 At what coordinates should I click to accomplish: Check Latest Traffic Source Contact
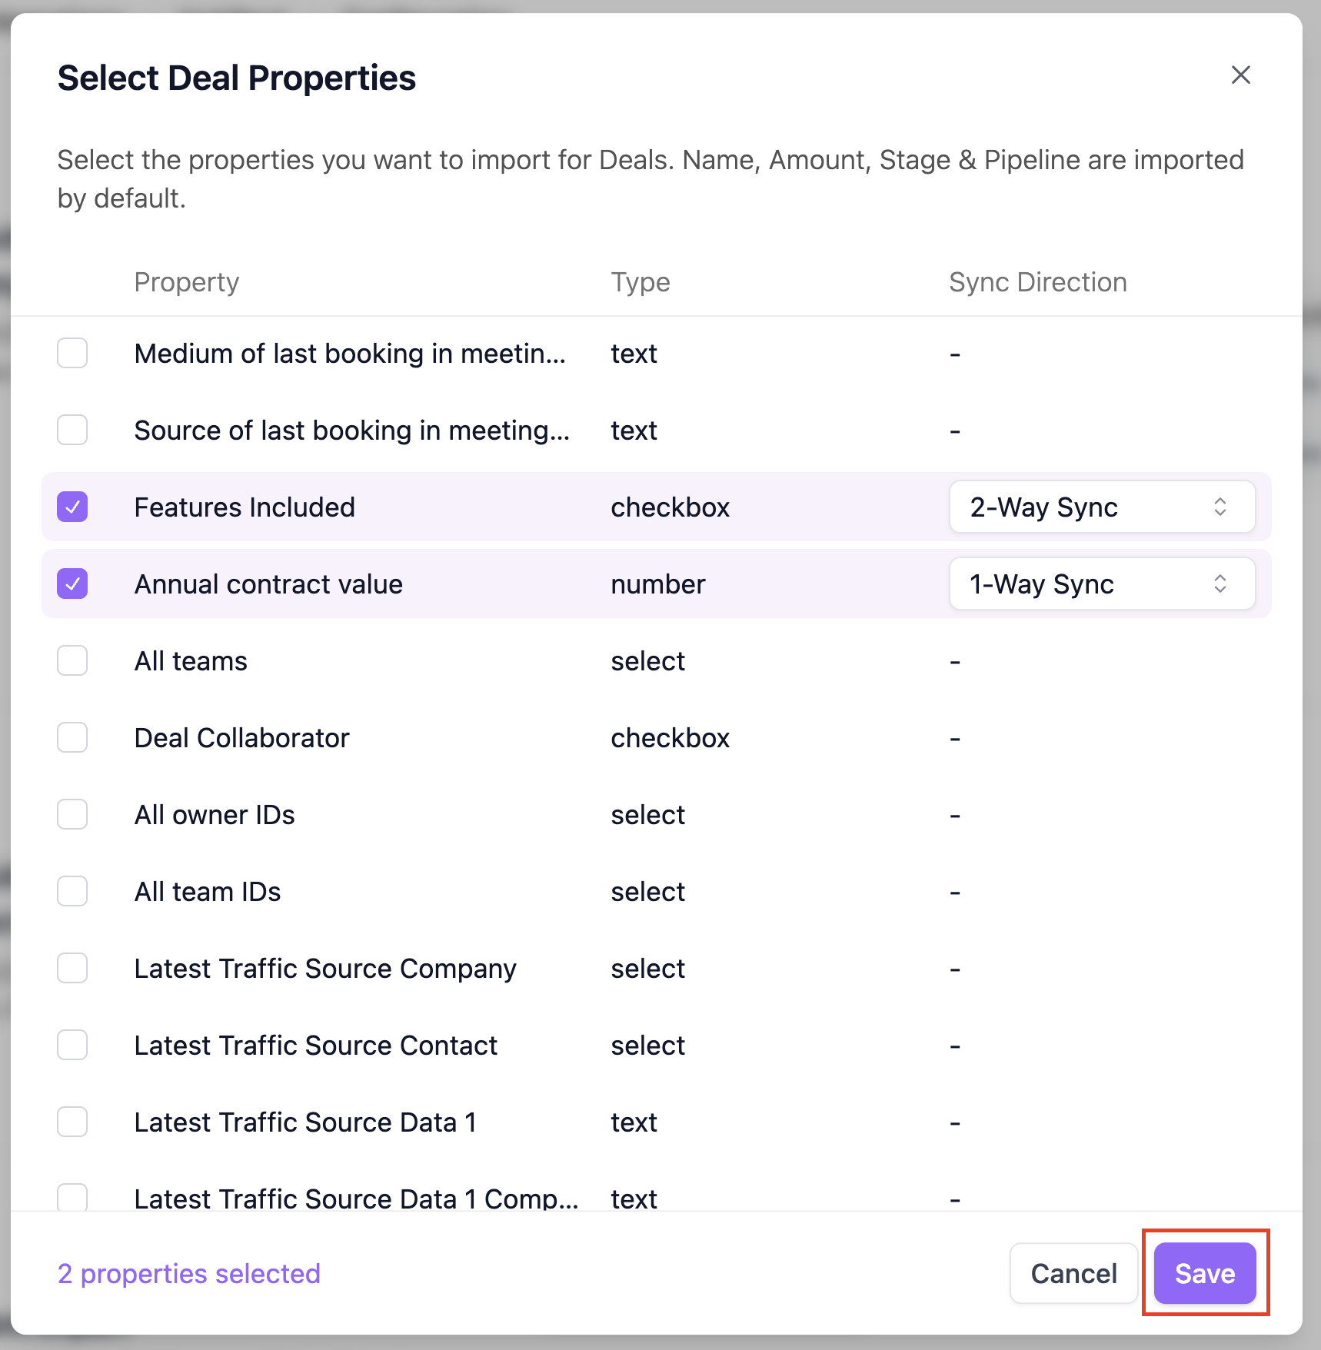click(72, 1045)
